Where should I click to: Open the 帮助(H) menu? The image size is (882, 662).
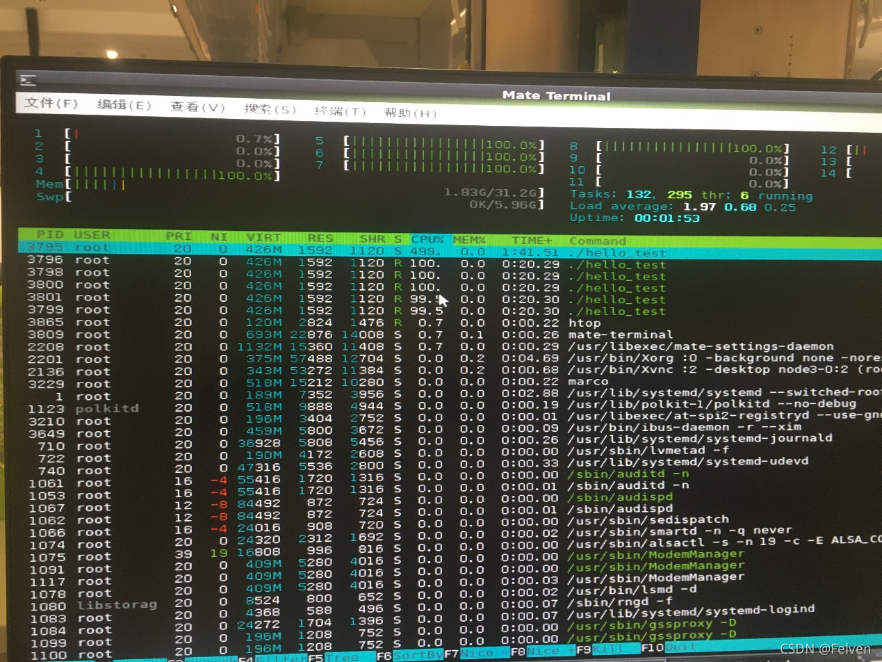point(410,113)
